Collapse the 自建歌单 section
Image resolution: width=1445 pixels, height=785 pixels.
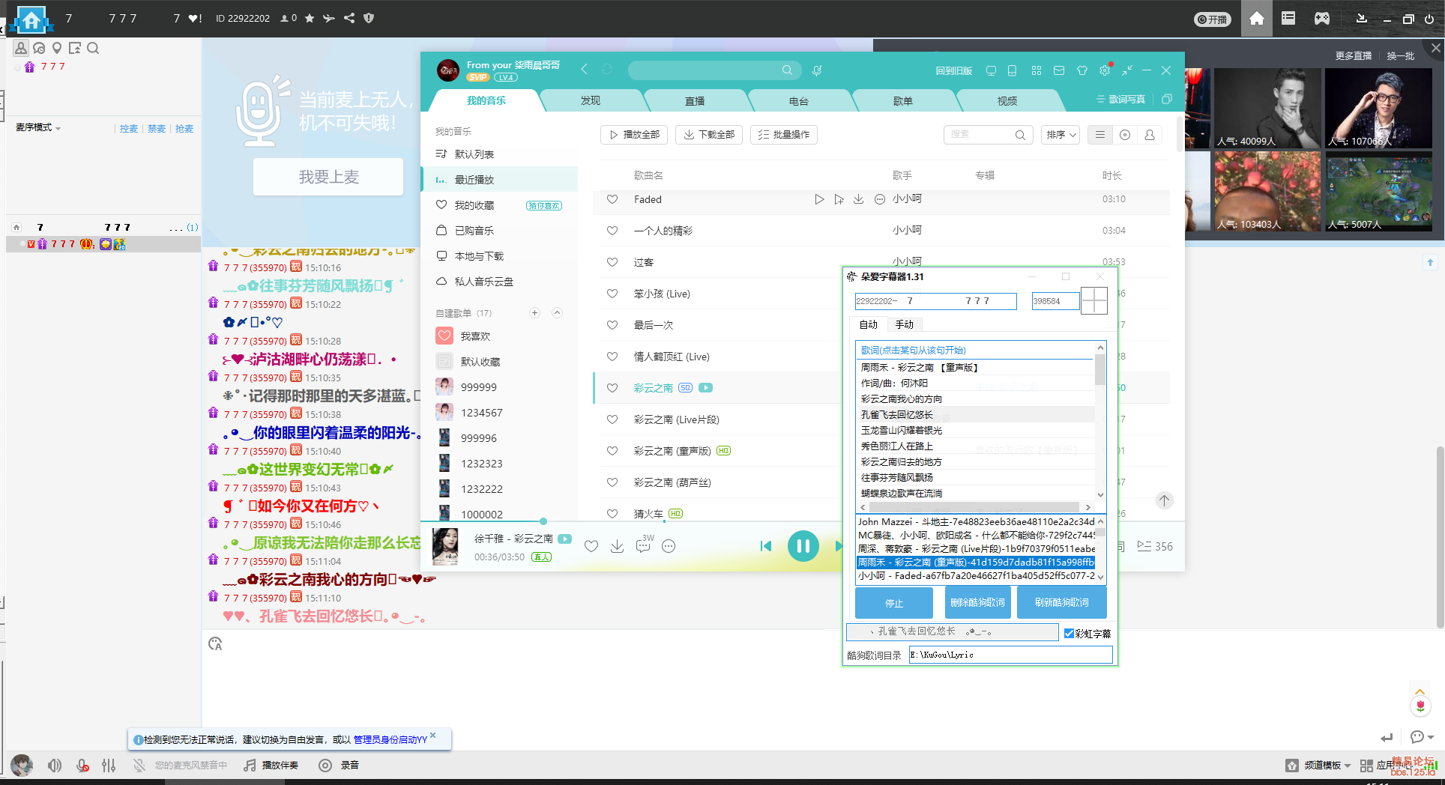pyautogui.click(x=557, y=313)
